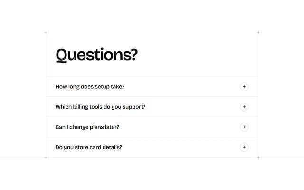Image resolution: width=304 pixels, height=190 pixels.
Task: Click the plus icon for card details question
Action: point(244,147)
